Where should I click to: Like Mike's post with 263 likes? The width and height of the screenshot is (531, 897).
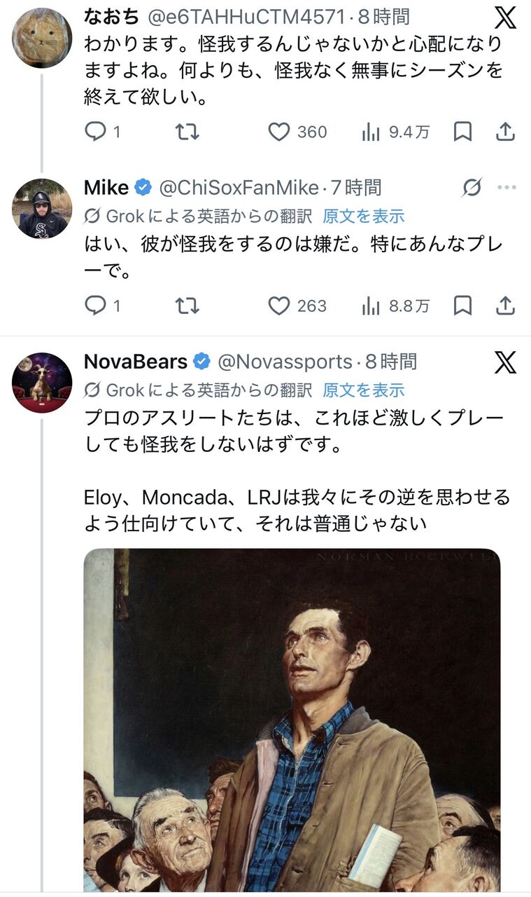[279, 306]
